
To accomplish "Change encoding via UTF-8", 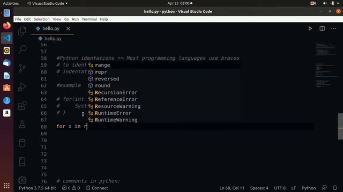I will click(280, 188).
